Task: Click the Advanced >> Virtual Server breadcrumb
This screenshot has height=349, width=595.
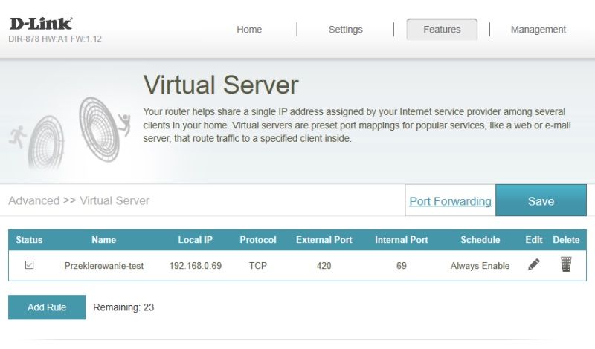Action: 79,200
